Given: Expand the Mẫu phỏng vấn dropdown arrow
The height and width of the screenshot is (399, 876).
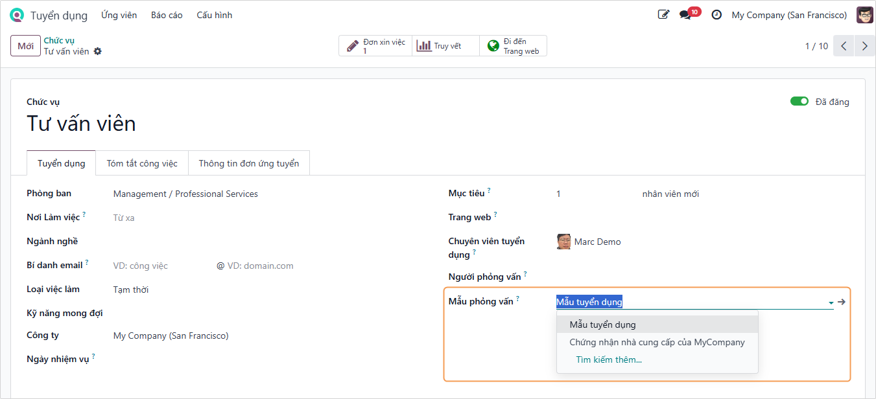Looking at the screenshot, I should pos(831,302).
